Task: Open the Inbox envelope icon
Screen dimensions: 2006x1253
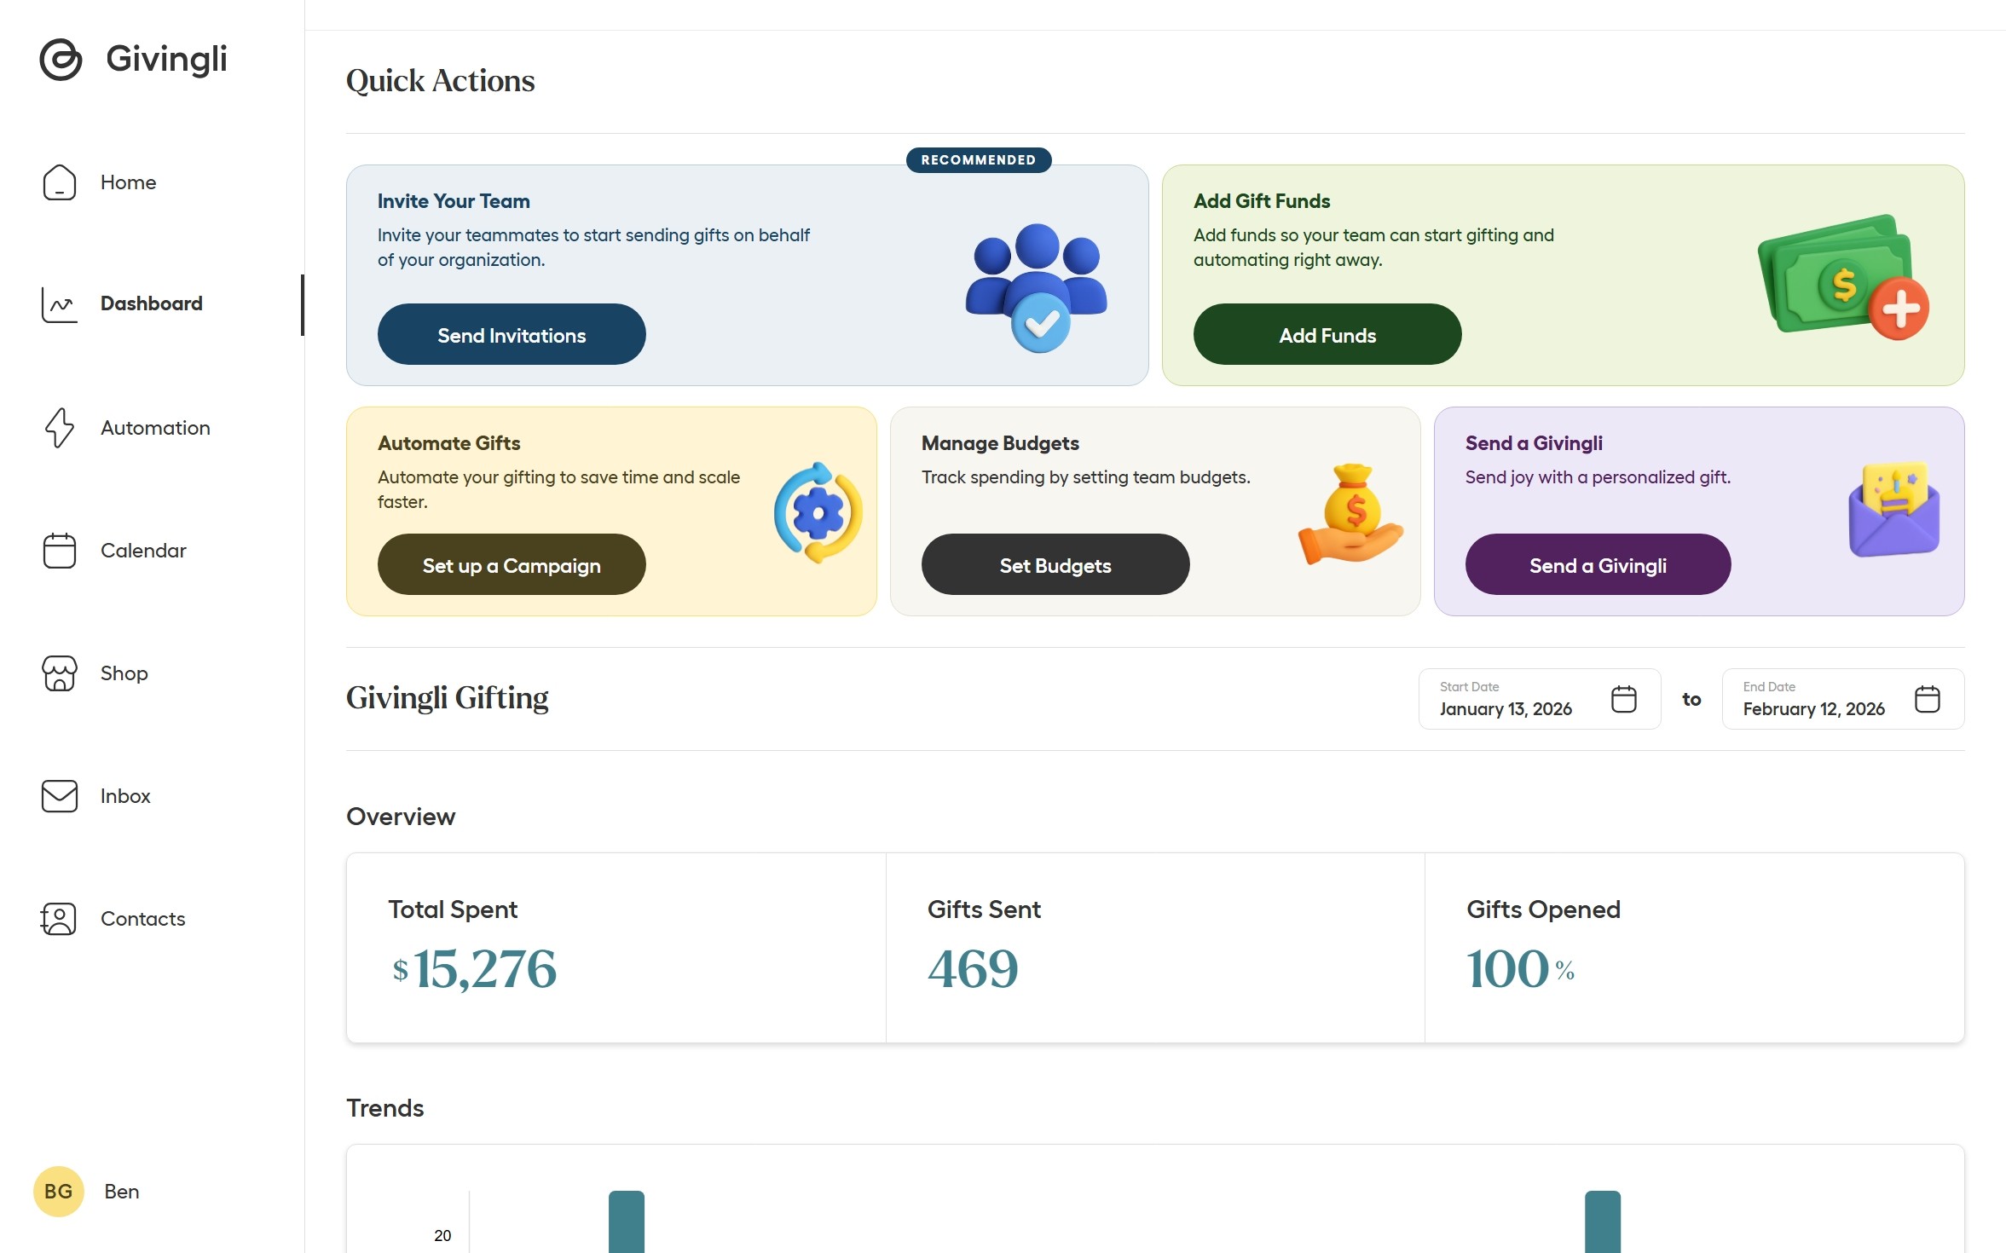Action: click(x=58, y=796)
